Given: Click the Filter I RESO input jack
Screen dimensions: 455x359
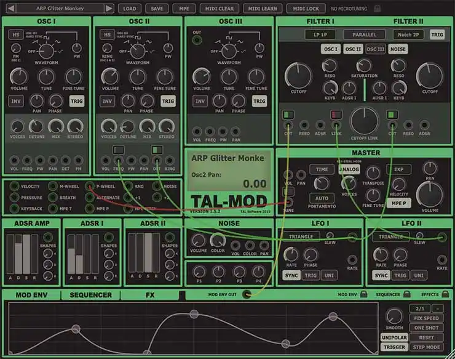Looking at the screenshot, I should point(304,125).
